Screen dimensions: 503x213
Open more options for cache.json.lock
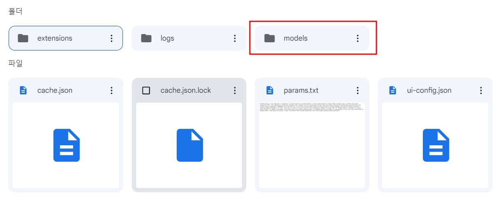click(235, 90)
